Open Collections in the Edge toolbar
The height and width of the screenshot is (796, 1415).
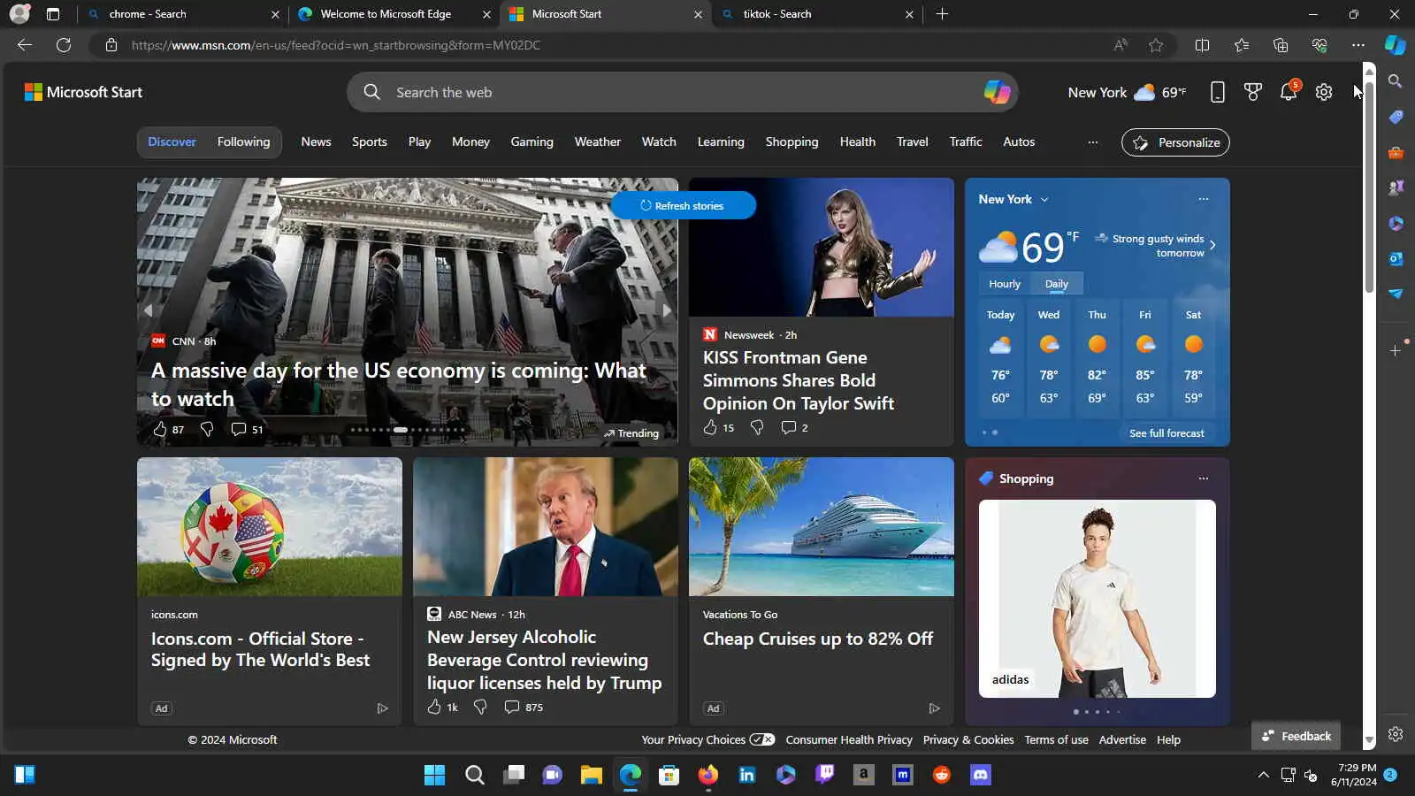[1281, 45]
